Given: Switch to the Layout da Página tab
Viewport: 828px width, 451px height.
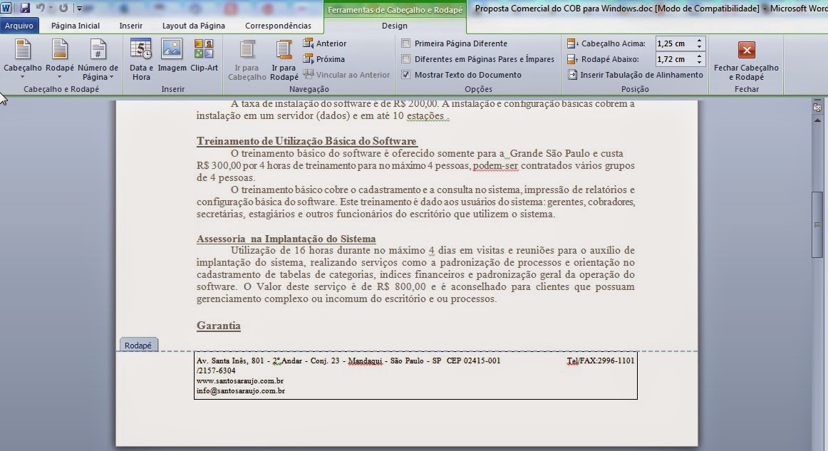Looking at the screenshot, I should tap(193, 26).
